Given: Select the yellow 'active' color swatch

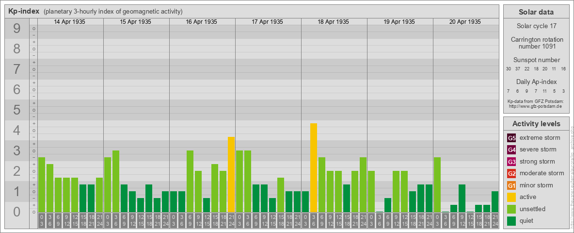Looking at the screenshot, I should (511, 197).
